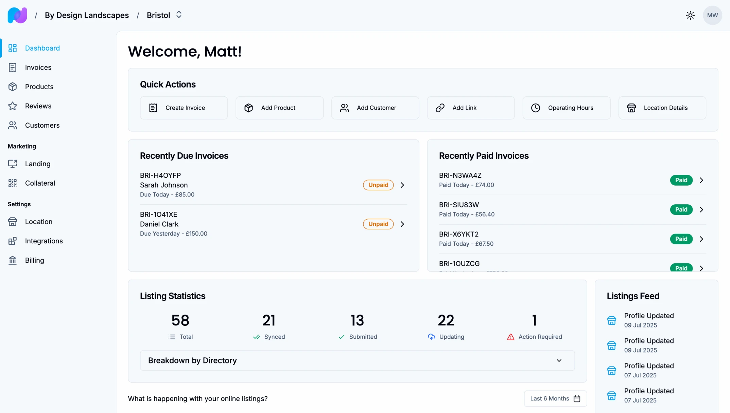The image size is (730, 413).
Task: Click the Listings Feed heading
Action: pos(633,296)
